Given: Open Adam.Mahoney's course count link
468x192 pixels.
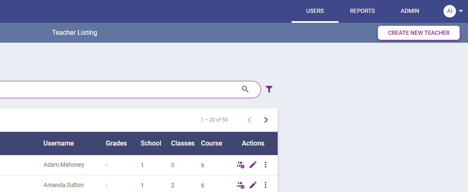Looking at the screenshot, I should tap(202, 165).
